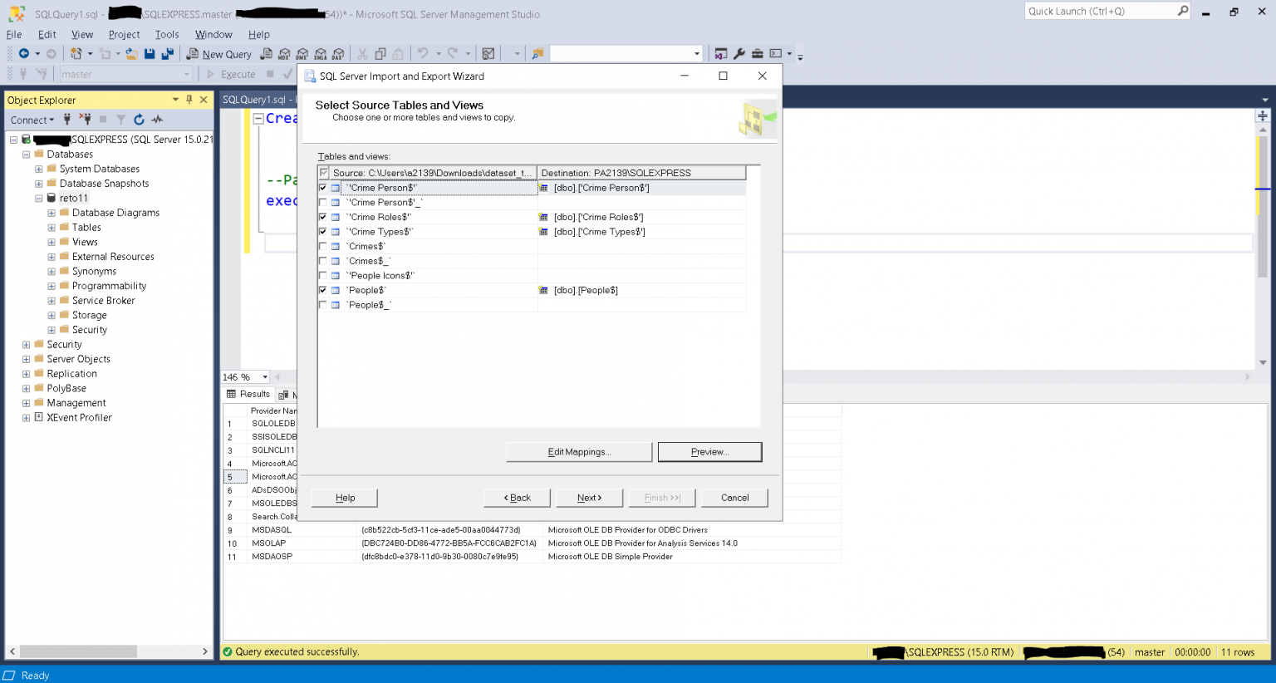Uncheck the 'Crime Roles$' table checkbox
The height and width of the screenshot is (683, 1276).
pos(323,217)
